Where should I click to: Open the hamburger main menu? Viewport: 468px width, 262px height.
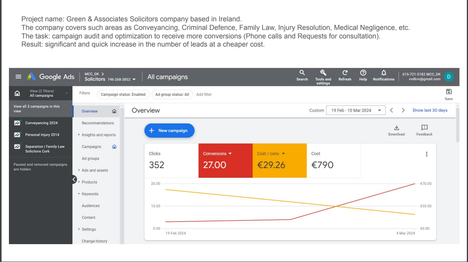click(18, 77)
